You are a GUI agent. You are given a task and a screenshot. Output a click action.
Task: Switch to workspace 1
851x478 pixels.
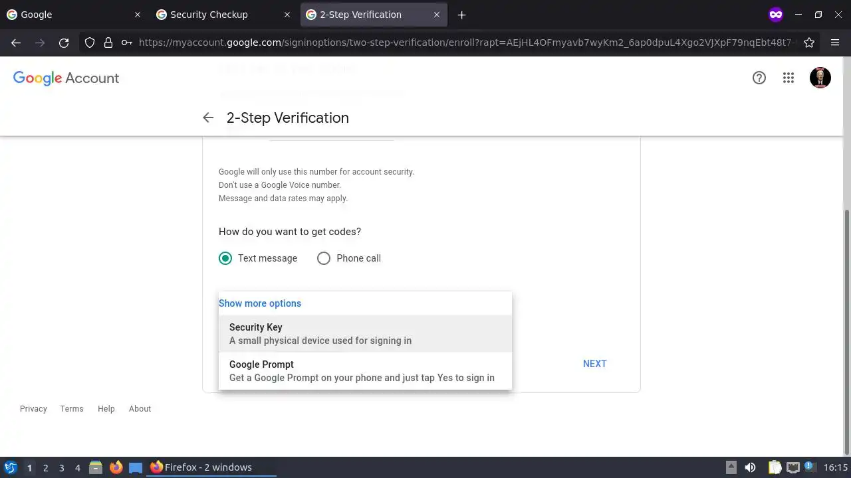click(29, 468)
